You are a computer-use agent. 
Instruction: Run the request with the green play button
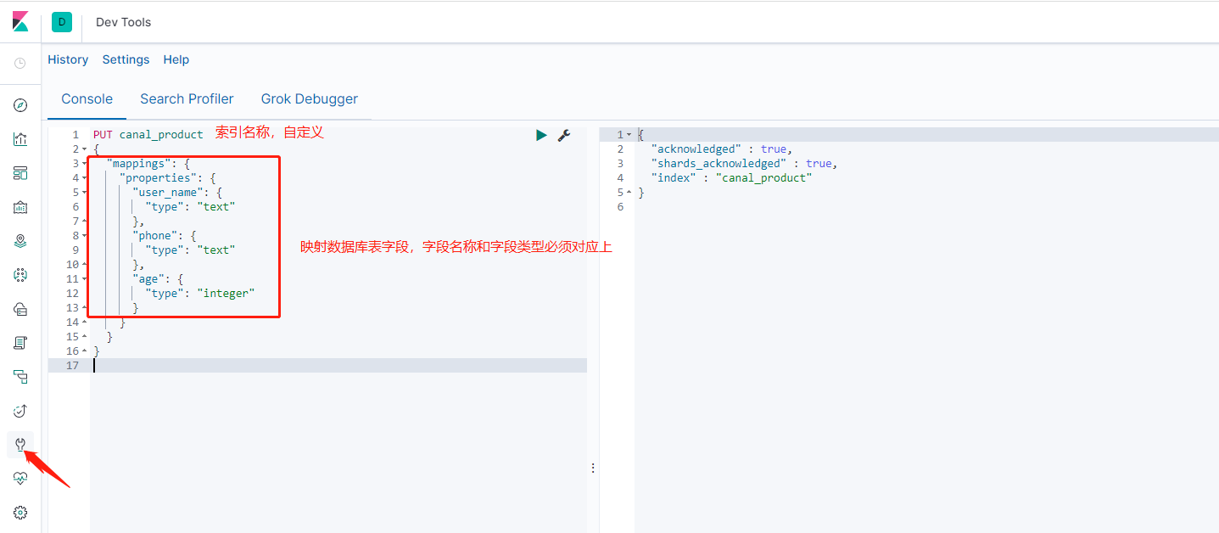541,135
